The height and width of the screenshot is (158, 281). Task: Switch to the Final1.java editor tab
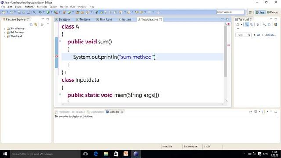click(104, 19)
